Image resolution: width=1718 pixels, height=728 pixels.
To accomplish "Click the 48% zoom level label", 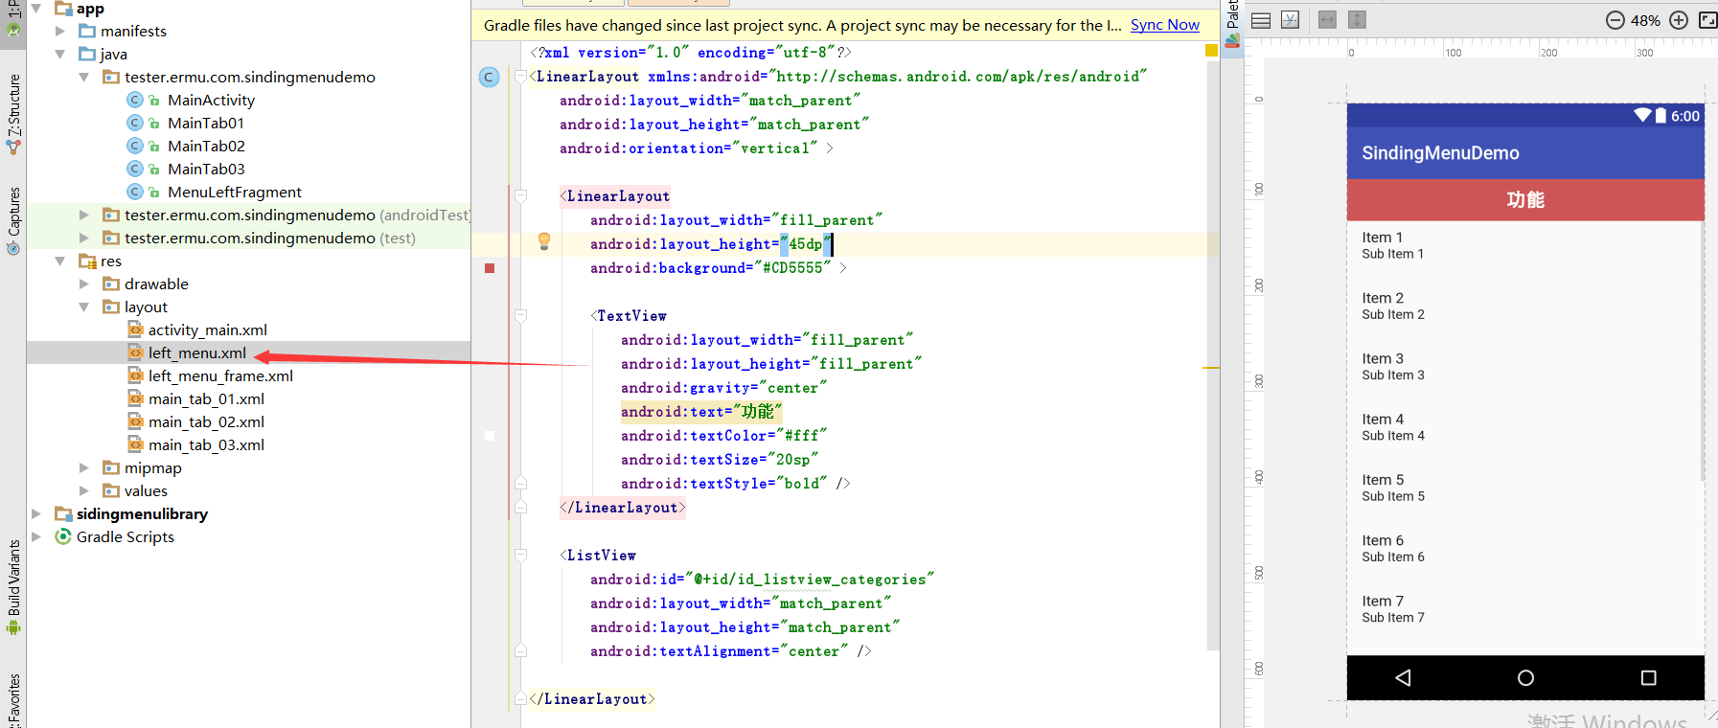I will click(x=1645, y=20).
